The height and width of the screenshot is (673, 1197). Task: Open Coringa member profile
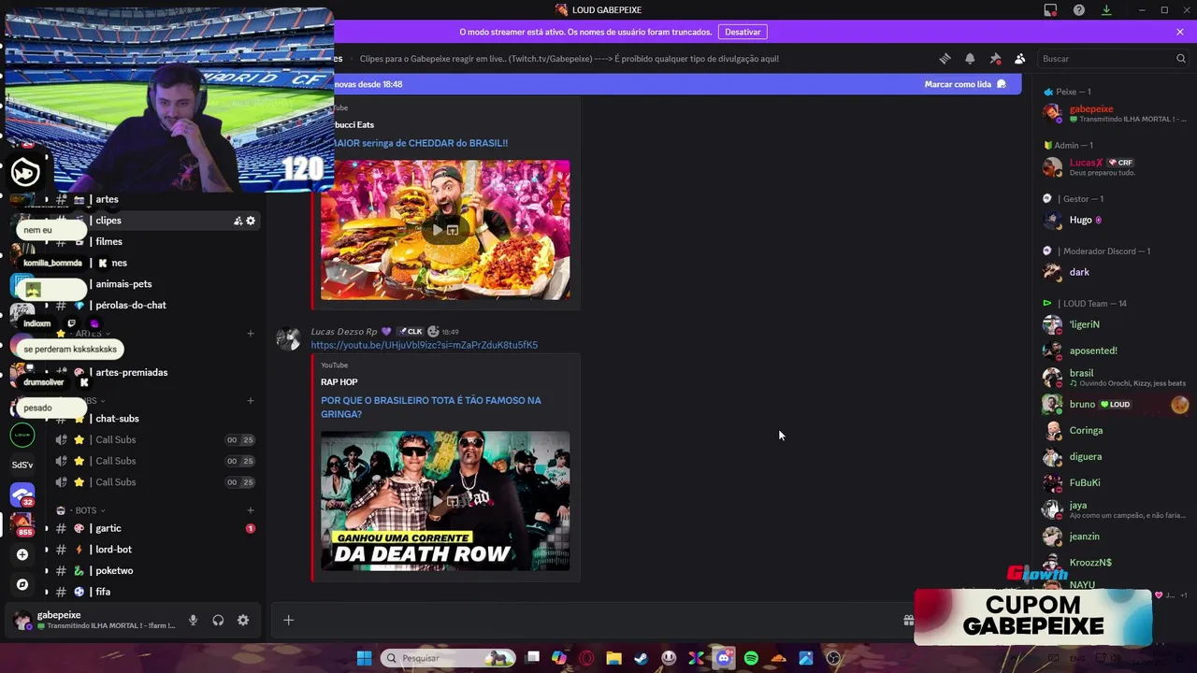click(x=1115, y=430)
